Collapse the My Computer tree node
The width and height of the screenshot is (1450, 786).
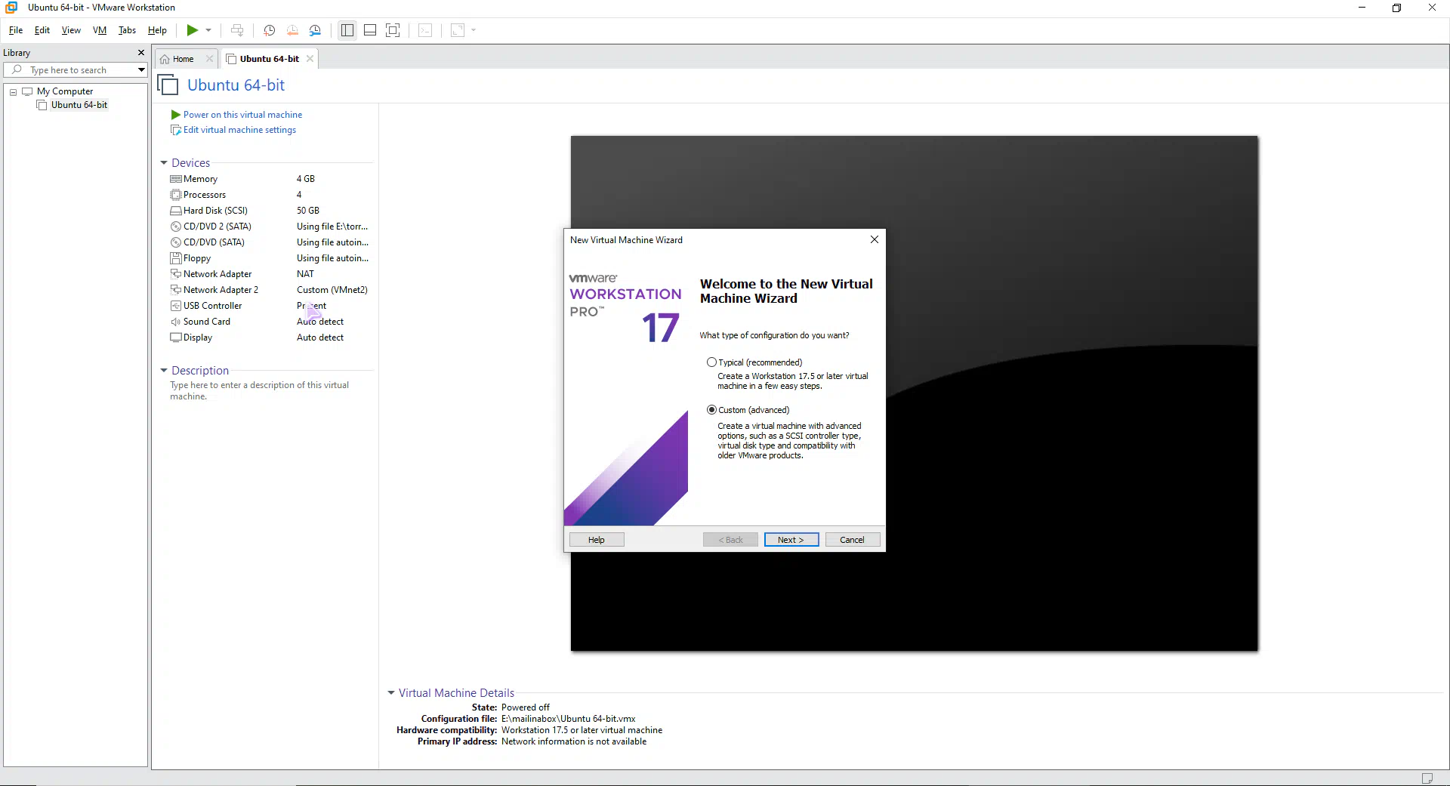pyautogui.click(x=13, y=91)
